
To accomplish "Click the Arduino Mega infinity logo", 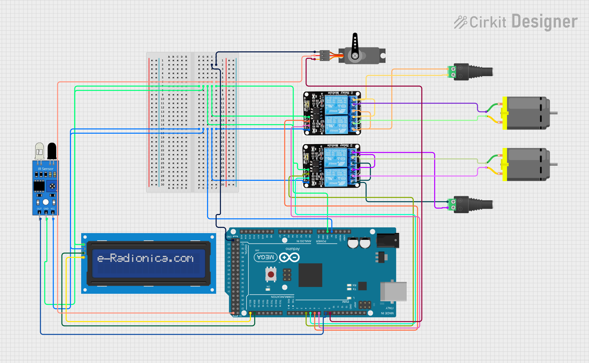I will (x=289, y=258).
